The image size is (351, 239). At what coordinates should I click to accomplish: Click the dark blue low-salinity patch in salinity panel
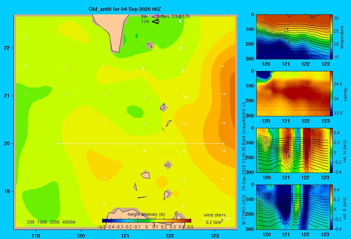point(264,75)
